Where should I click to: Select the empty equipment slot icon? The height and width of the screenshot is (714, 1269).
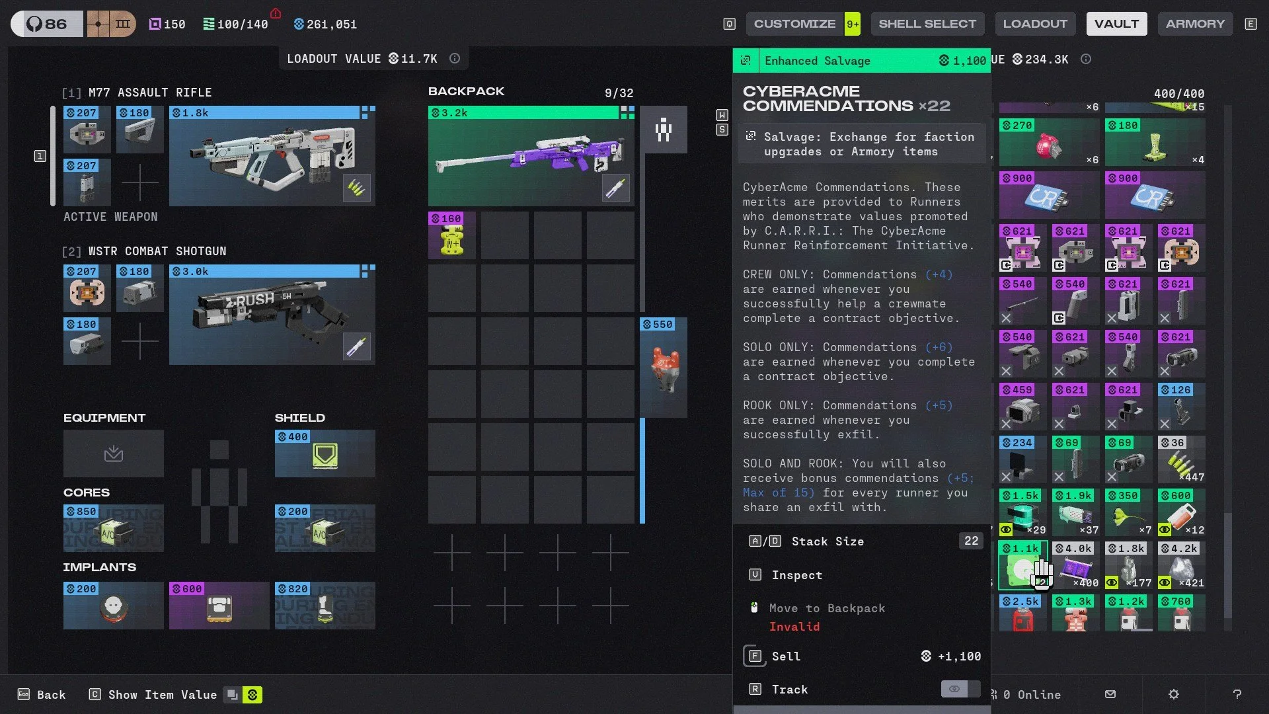pyautogui.click(x=113, y=454)
